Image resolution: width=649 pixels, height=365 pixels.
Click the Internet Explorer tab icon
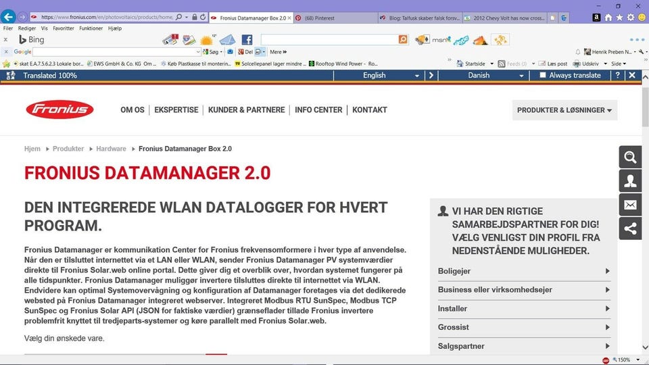[x=564, y=18]
